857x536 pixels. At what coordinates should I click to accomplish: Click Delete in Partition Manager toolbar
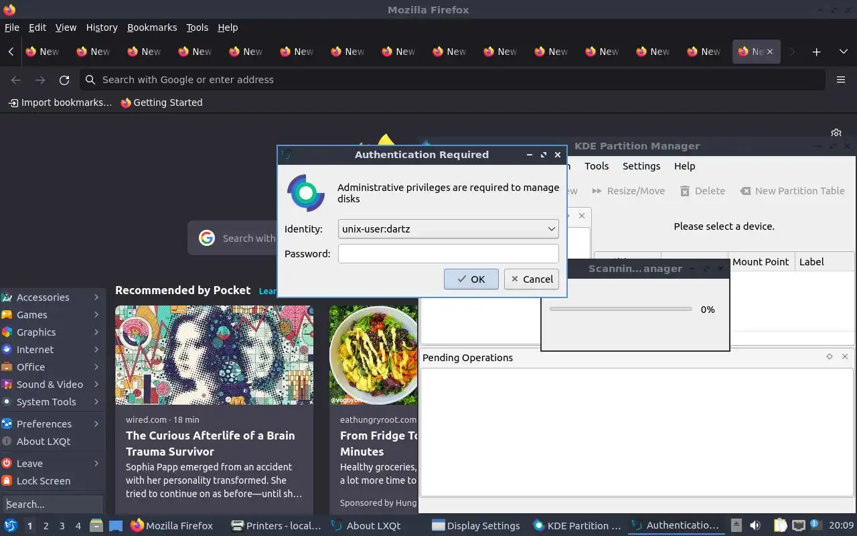pos(702,191)
